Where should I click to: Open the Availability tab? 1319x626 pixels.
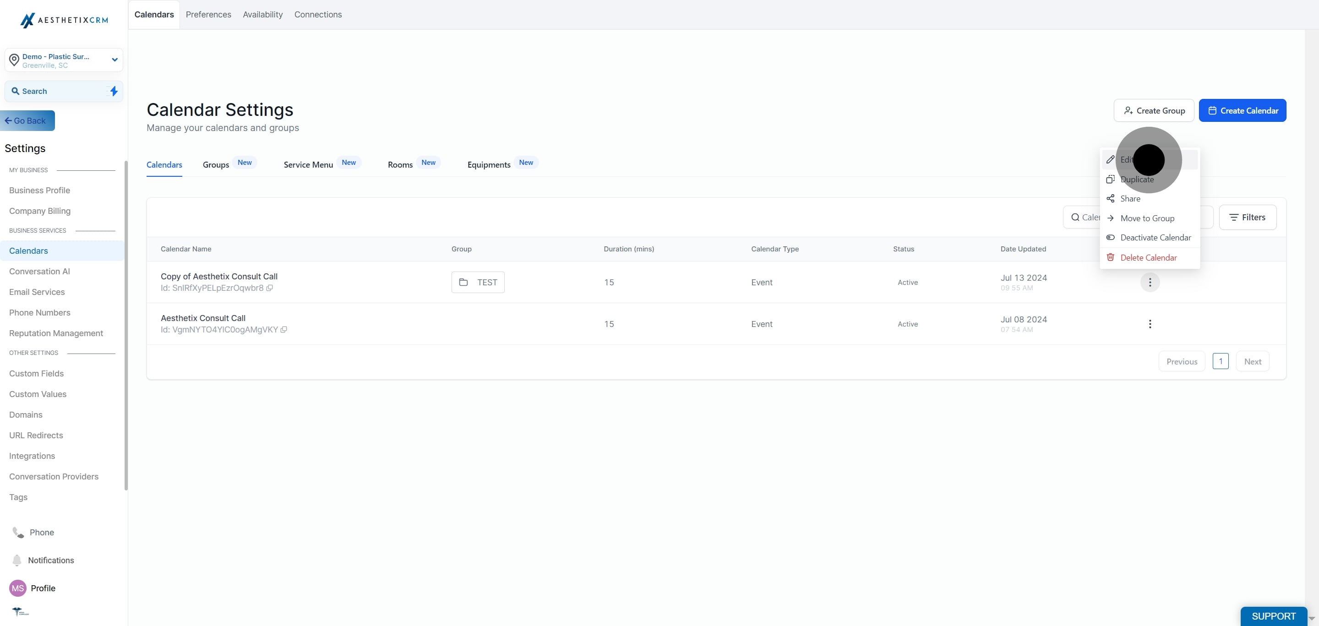tap(262, 14)
